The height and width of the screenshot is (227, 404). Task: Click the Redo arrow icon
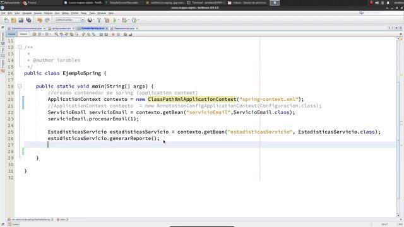[47, 20]
